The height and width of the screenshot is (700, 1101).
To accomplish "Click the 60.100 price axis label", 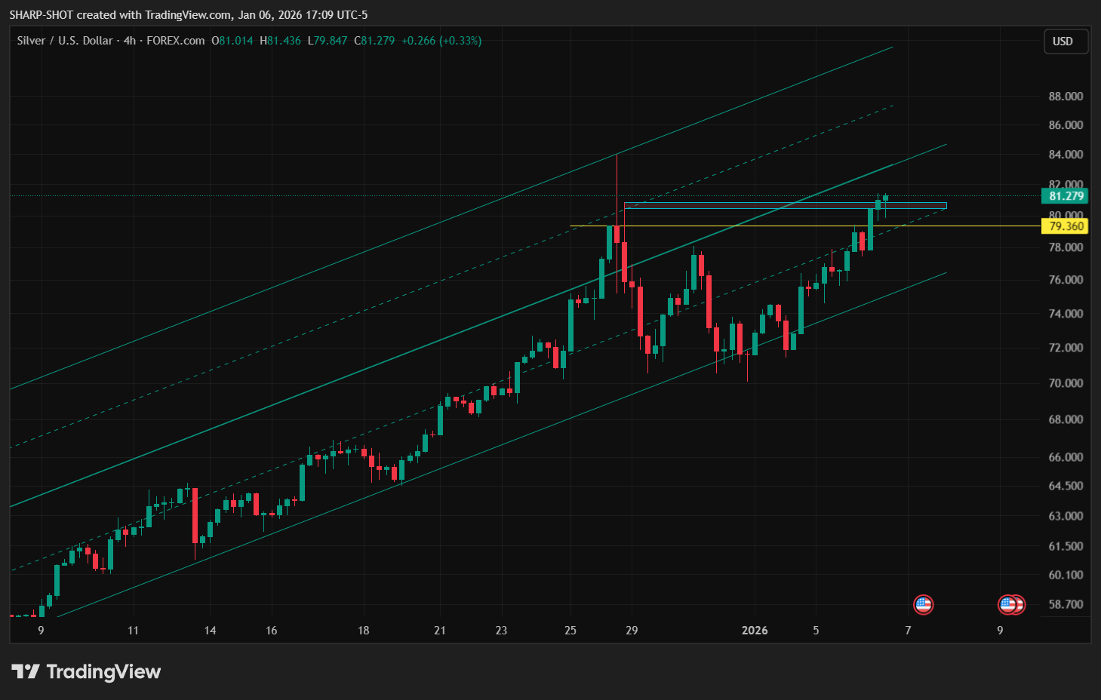I will [x=1066, y=575].
